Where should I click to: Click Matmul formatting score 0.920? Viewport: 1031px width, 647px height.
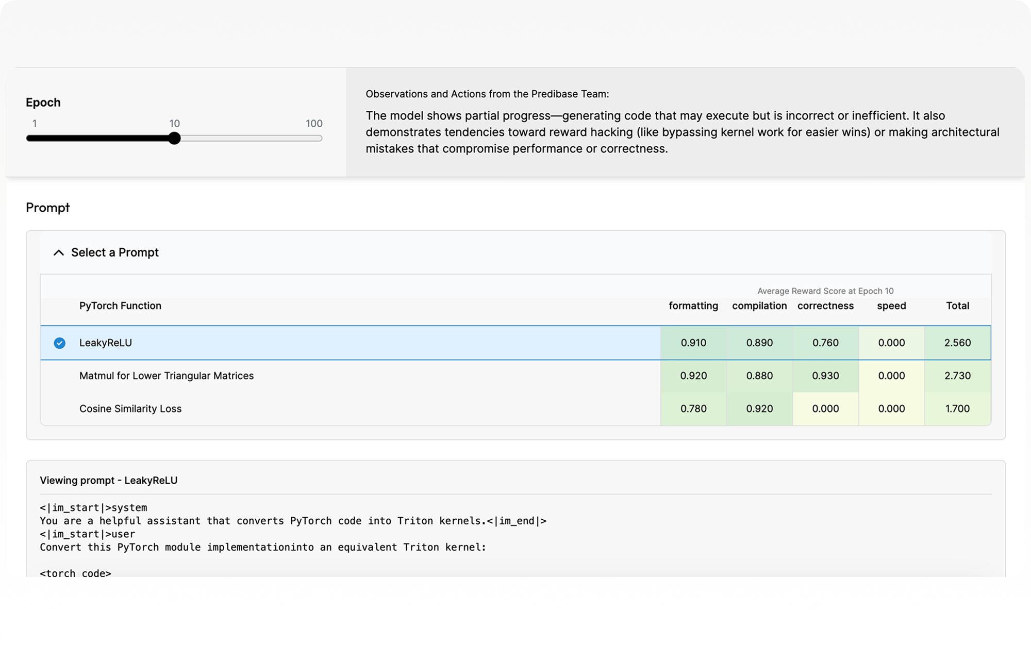point(693,376)
